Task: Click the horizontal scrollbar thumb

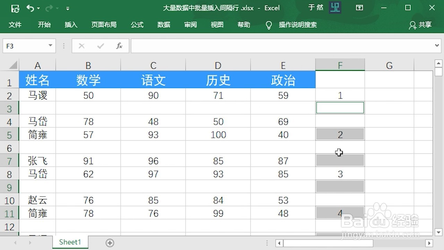Action: point(328,243)
